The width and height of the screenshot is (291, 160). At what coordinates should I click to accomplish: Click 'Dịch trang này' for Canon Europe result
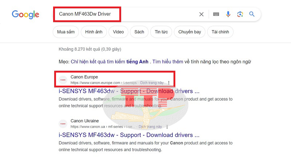(x=152, y=83)
